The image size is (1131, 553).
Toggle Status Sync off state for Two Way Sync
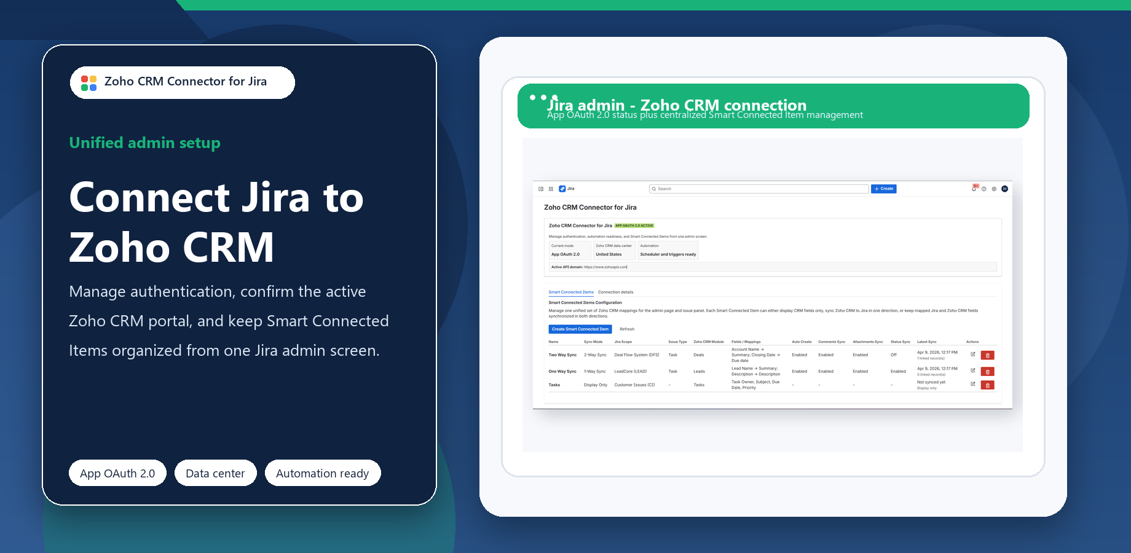click(x=893, y=355)
